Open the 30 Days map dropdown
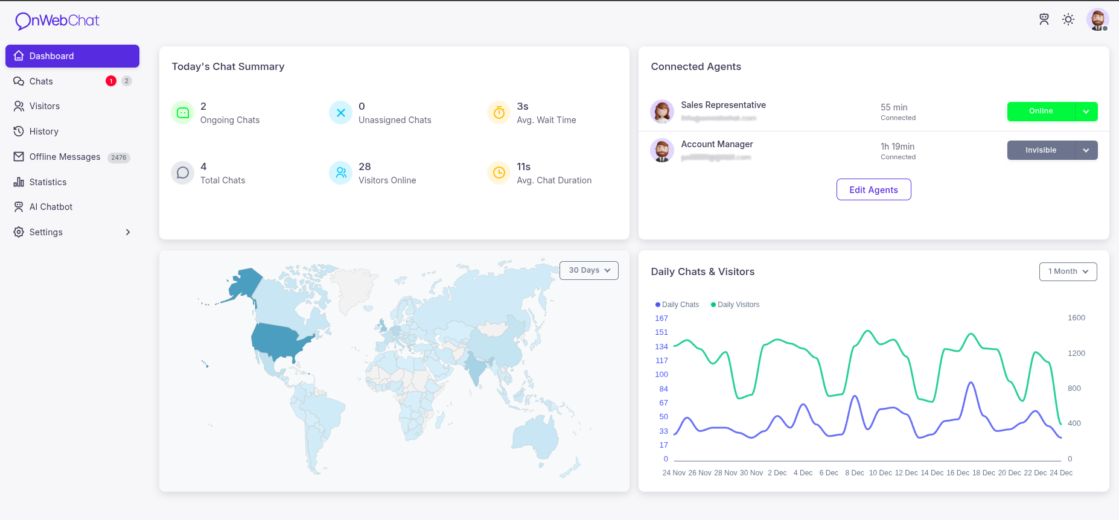This screenshot has width=1119, height=520. pos(588,270)
